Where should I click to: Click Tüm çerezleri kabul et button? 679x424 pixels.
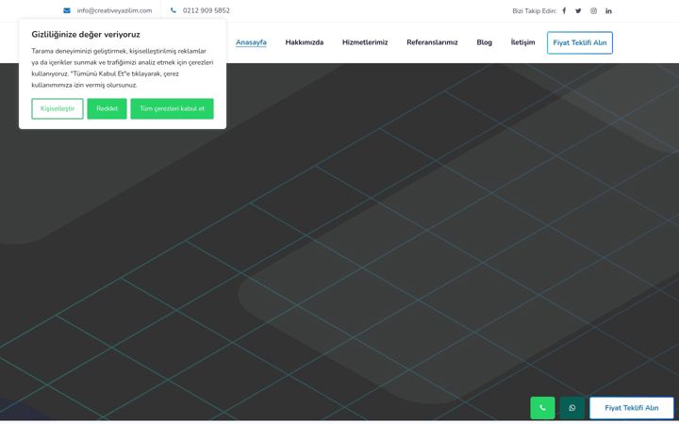(x=172, y=108)
